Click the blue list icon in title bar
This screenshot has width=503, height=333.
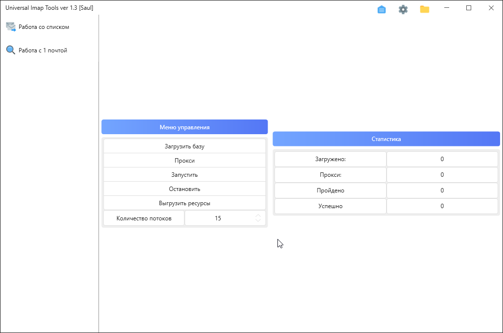click(x=382, y=9)
